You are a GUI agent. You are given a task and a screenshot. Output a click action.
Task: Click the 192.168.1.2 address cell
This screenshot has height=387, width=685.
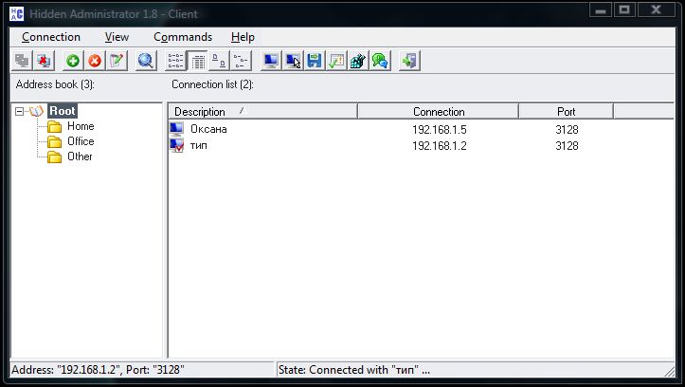click(x=439, y=146)
